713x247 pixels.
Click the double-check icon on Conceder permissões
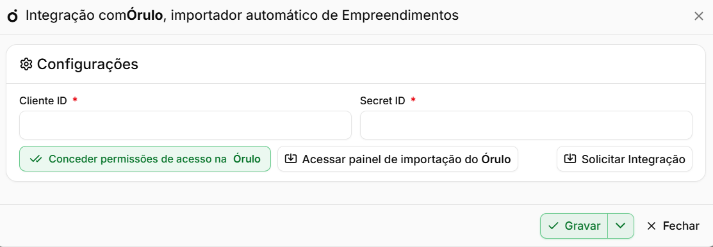point(35,159)
